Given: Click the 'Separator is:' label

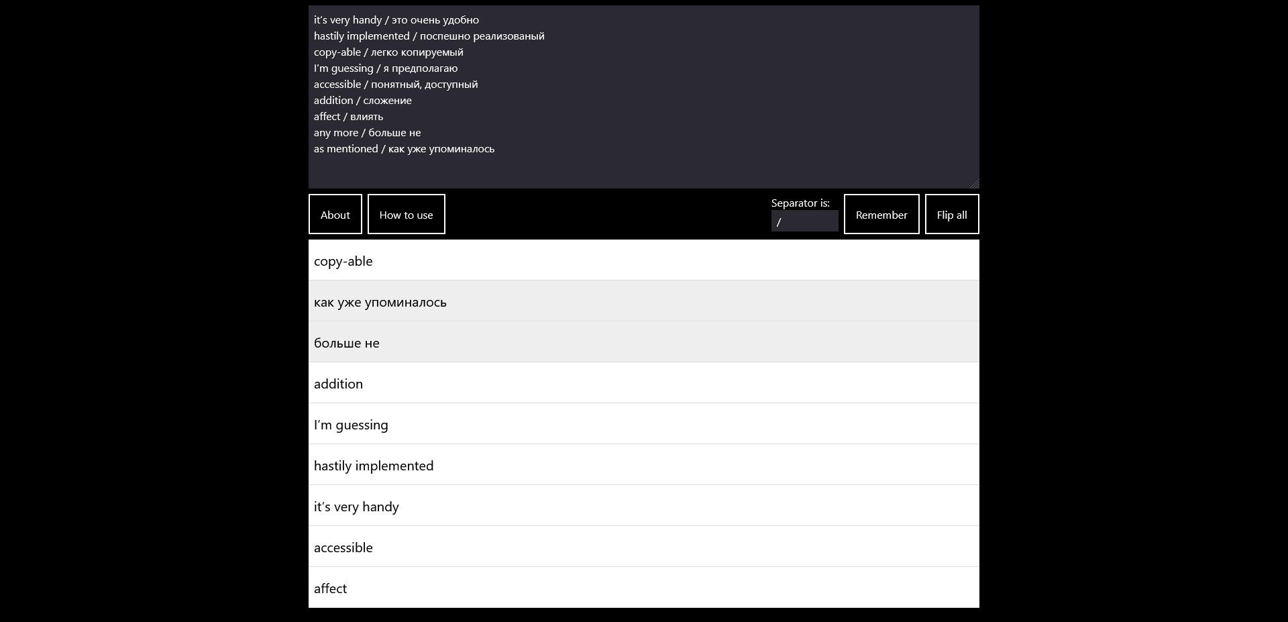Looking at the screenshot, I should point(800,203).
